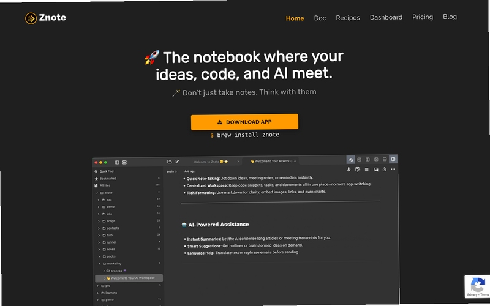Select the 'brew install znote' command text

(x=248, y=135)
